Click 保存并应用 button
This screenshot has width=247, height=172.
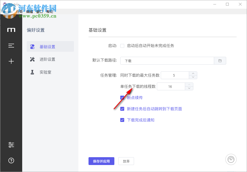101,161
